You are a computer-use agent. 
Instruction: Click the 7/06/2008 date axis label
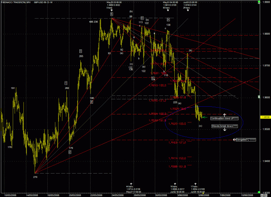coord(225,195)
